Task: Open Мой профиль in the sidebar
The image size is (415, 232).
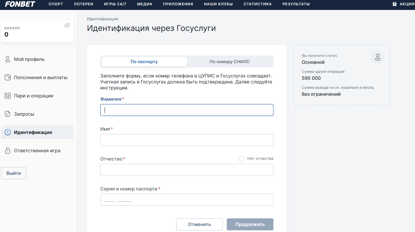Action: 37,59
